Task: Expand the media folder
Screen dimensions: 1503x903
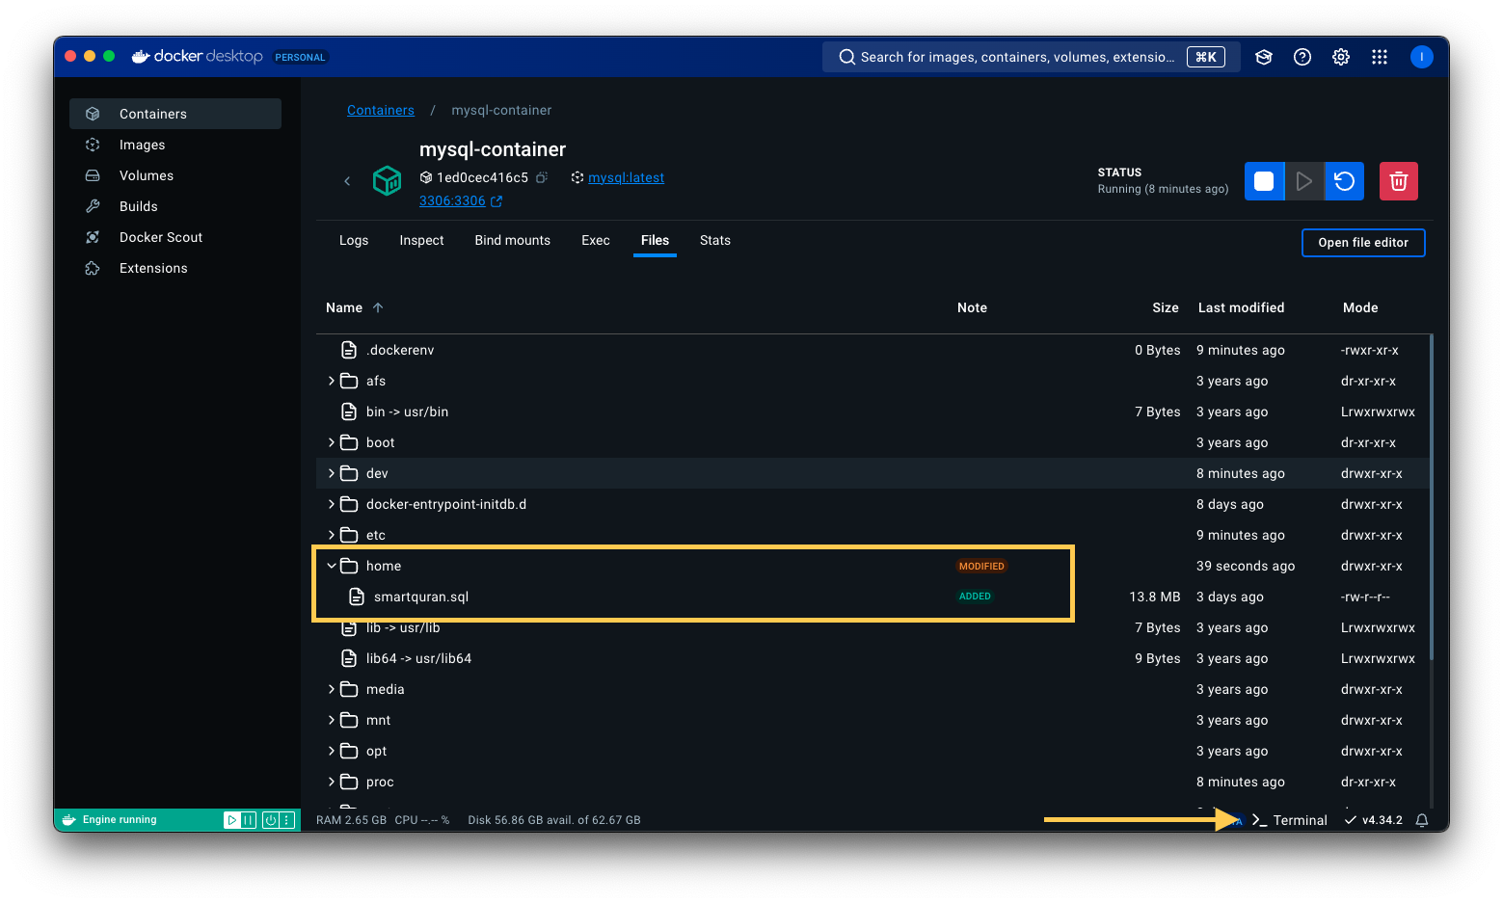Action: 332,689
